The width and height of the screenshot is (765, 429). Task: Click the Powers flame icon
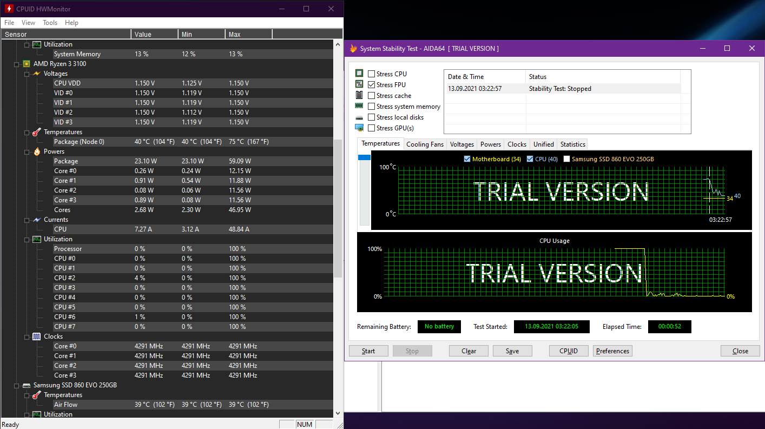pyautogui.click(x=36, y=151)
